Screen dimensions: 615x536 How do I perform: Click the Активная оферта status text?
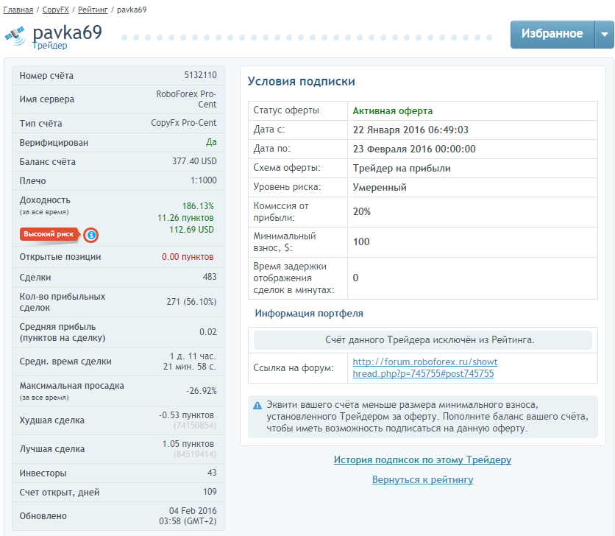click(393, 110)
